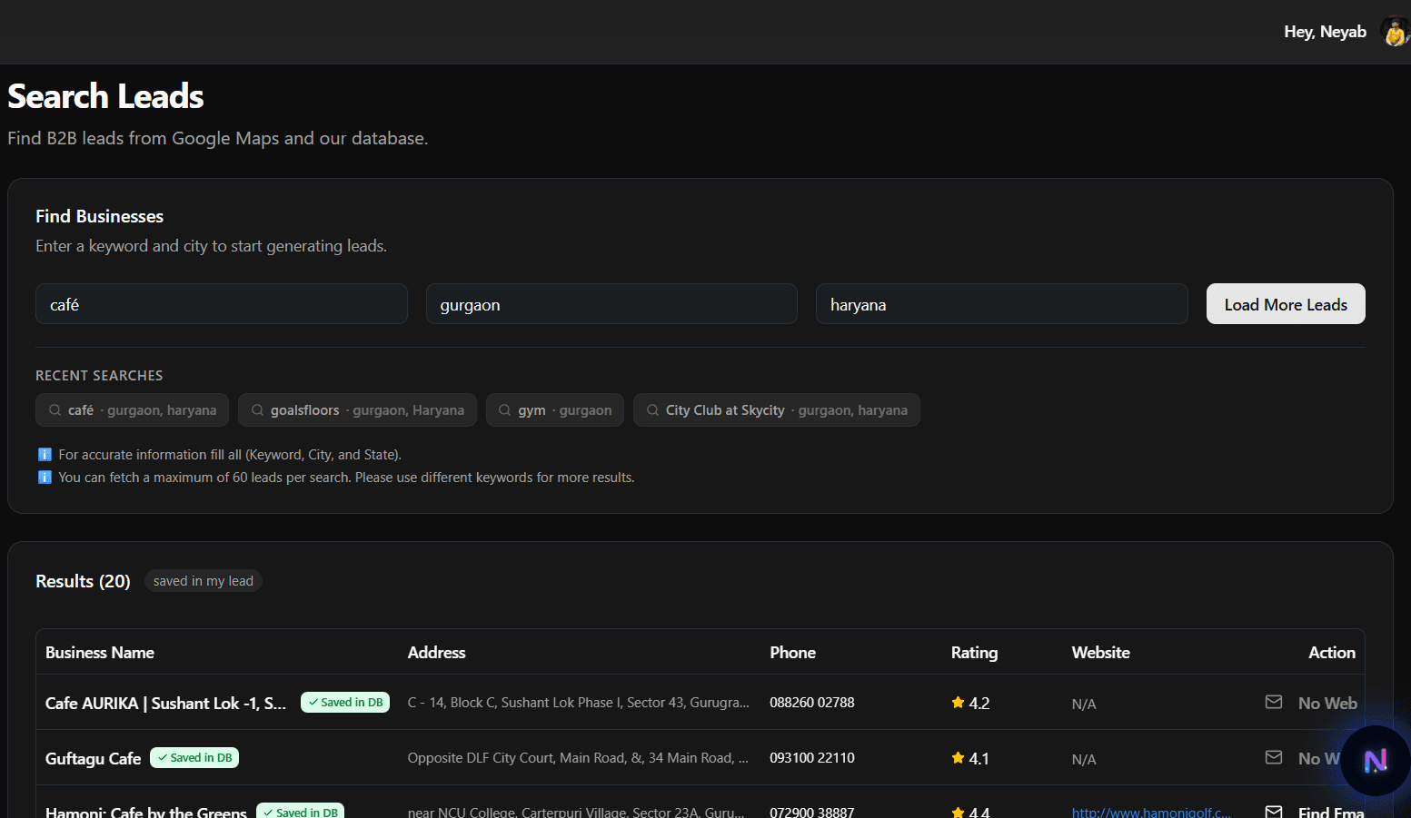Click the Load More Leads button
This screenshot has width=1411, height=818.
click(x=1286, y=304)
